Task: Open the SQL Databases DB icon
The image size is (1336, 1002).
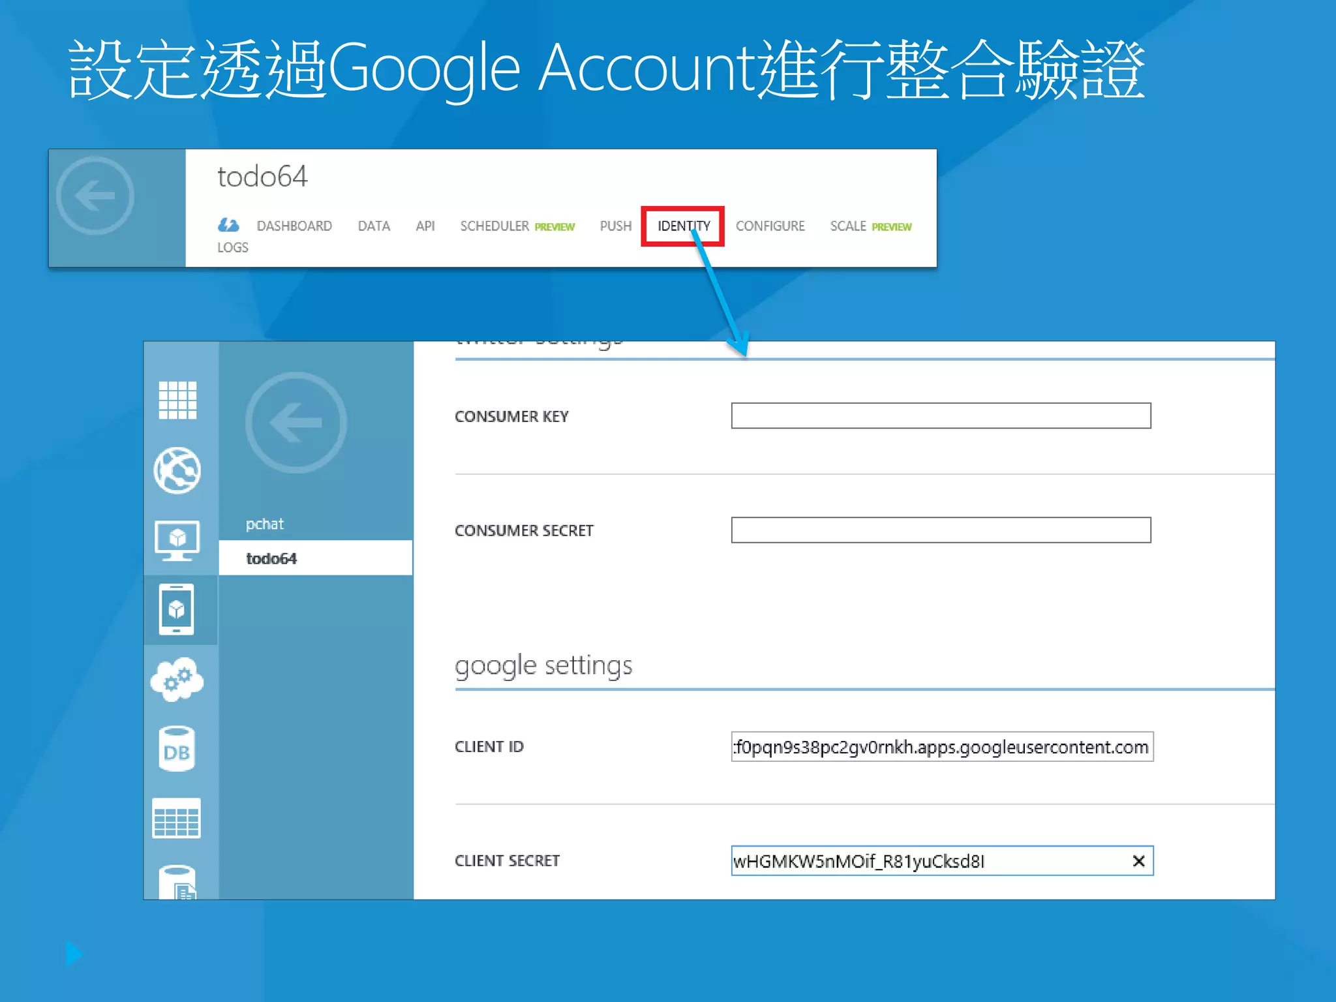Action: coord(177,749)
